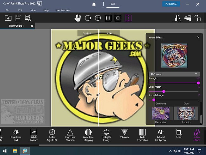Click the Instant Effects preview image
206x155 pixels.
point(174,56)
